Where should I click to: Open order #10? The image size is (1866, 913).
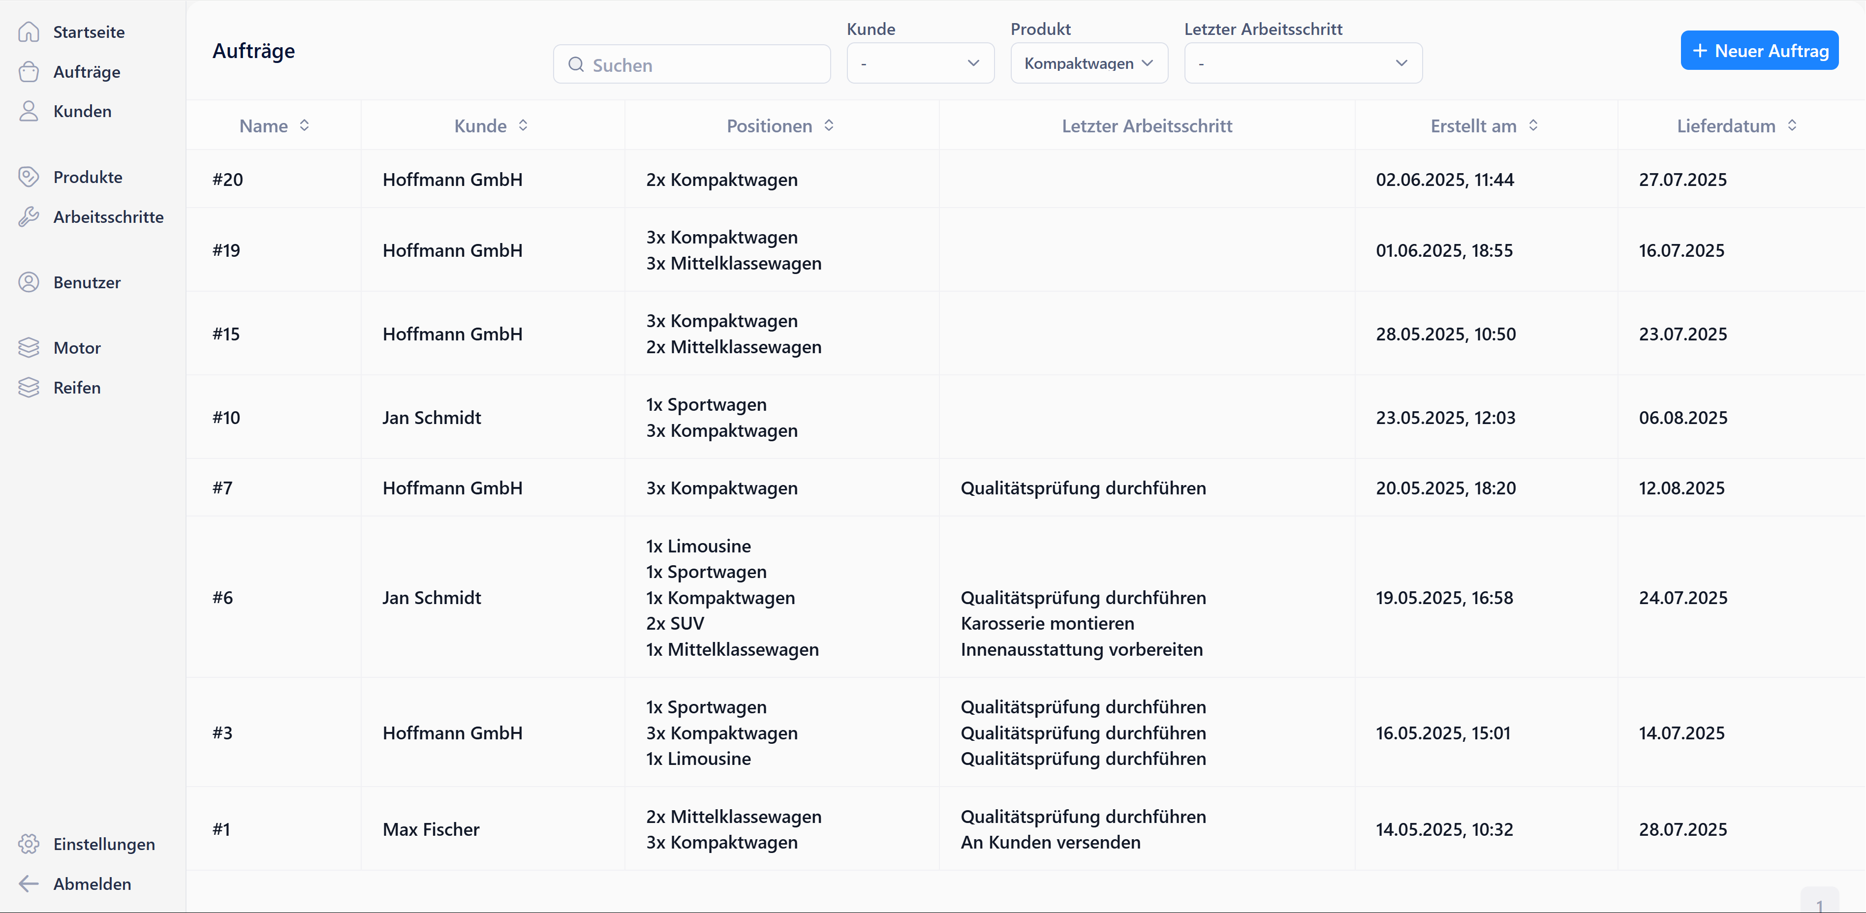[226, 417]
